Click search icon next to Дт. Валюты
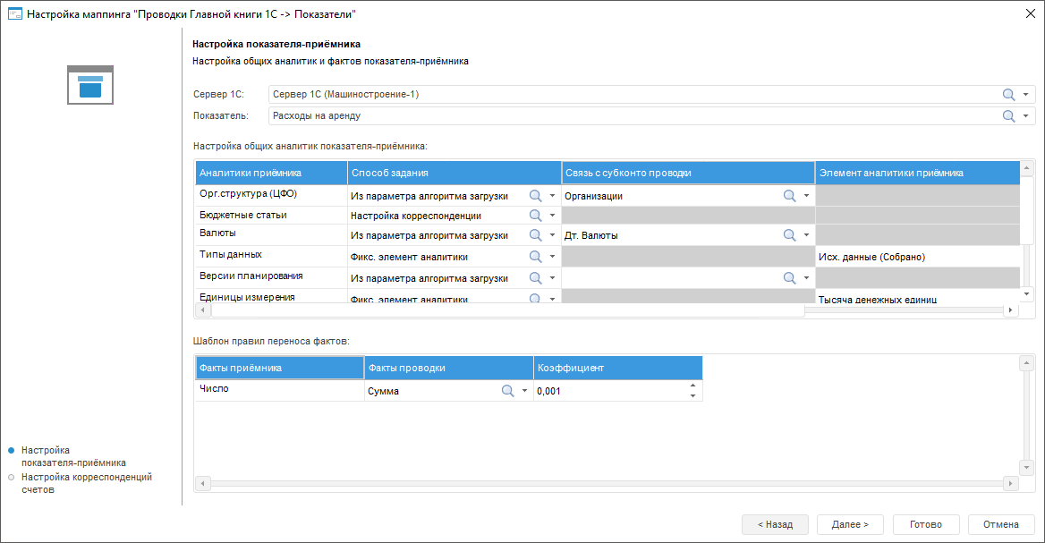The width and height of the screenshot is (1045, 543). tap(790, 235)
